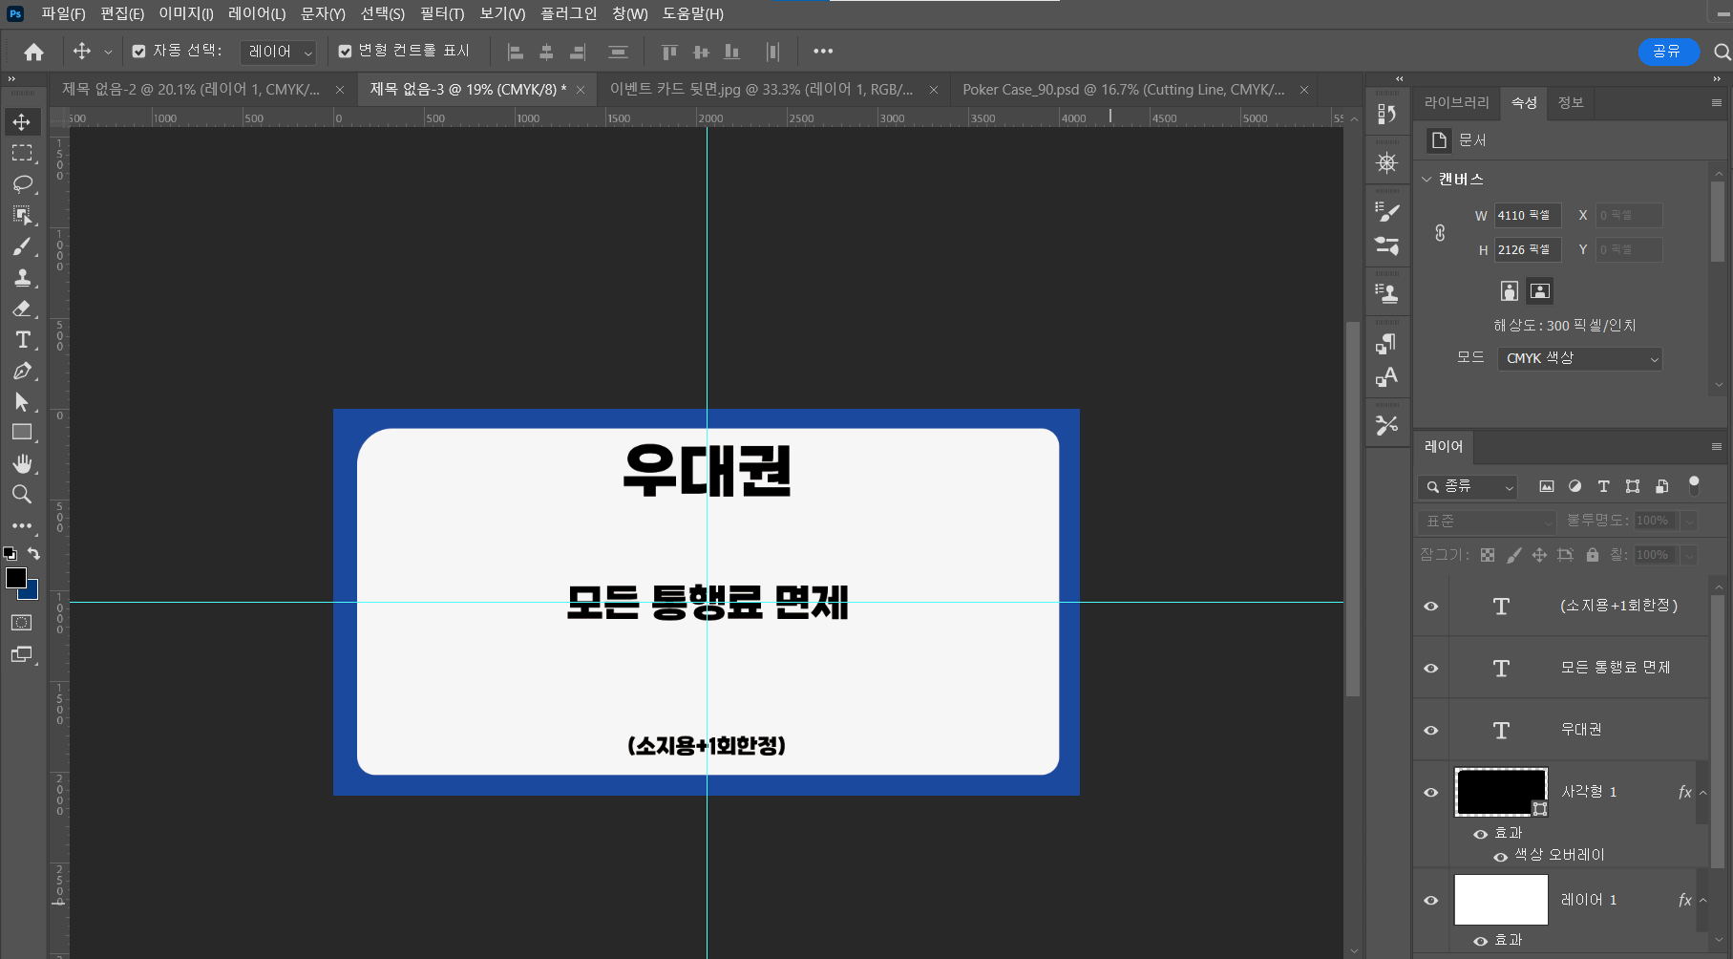The height and width of the screenshot is (959, 1733).
Task: Toggle the 자동 선택 checkbox
Action: [139, 52]
